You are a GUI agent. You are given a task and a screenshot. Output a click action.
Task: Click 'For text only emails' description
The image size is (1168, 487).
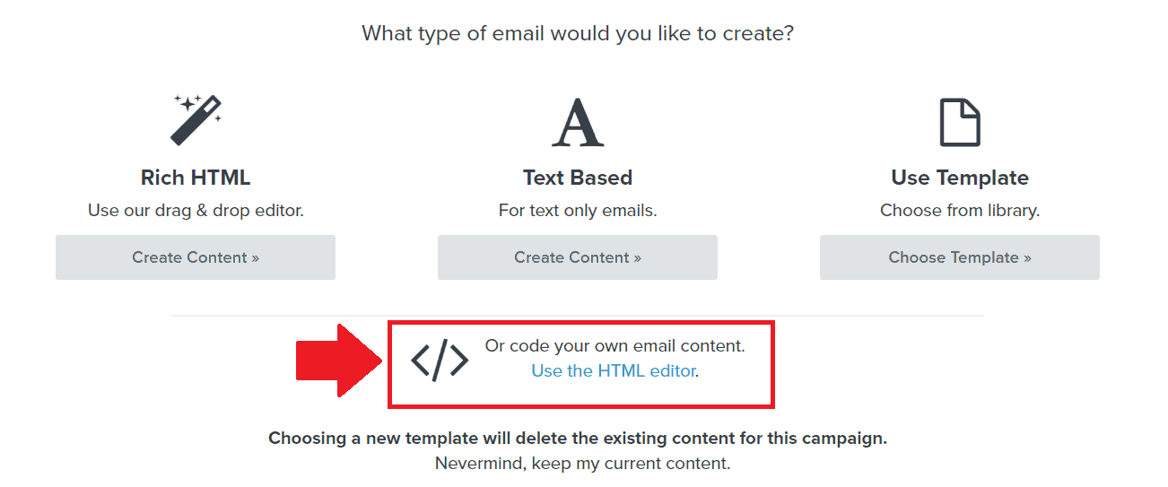click(x=578, y=211)
